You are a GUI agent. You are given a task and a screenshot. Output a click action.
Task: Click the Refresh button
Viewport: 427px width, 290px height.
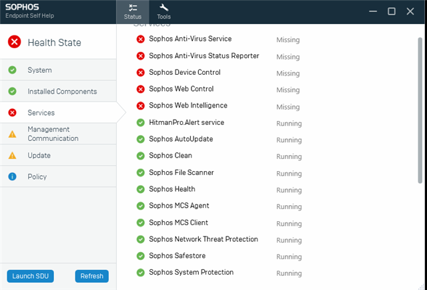92,276
